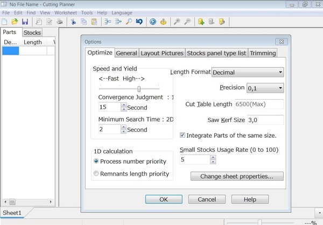Increase Minimum Search Time with up arrow
Viewport: 323px width, 225px height.
[124, 126]
